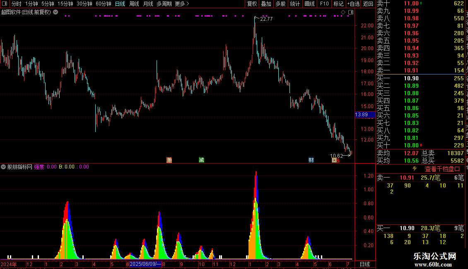Screen dimensions: 468x269
Task: Activate 画线 drawing tools
Action: 309,4
